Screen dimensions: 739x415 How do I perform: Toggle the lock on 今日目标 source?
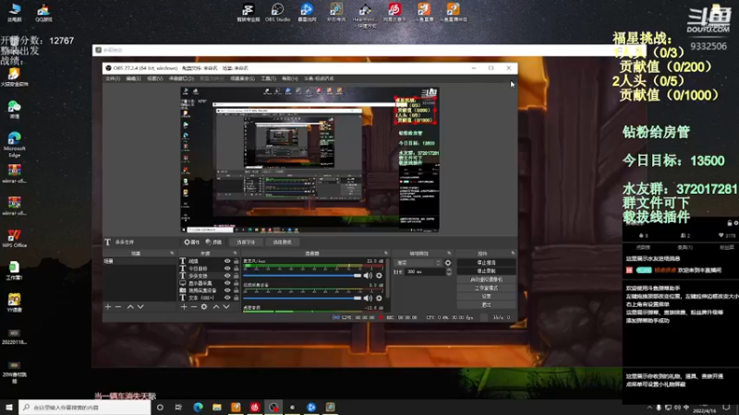236,268
